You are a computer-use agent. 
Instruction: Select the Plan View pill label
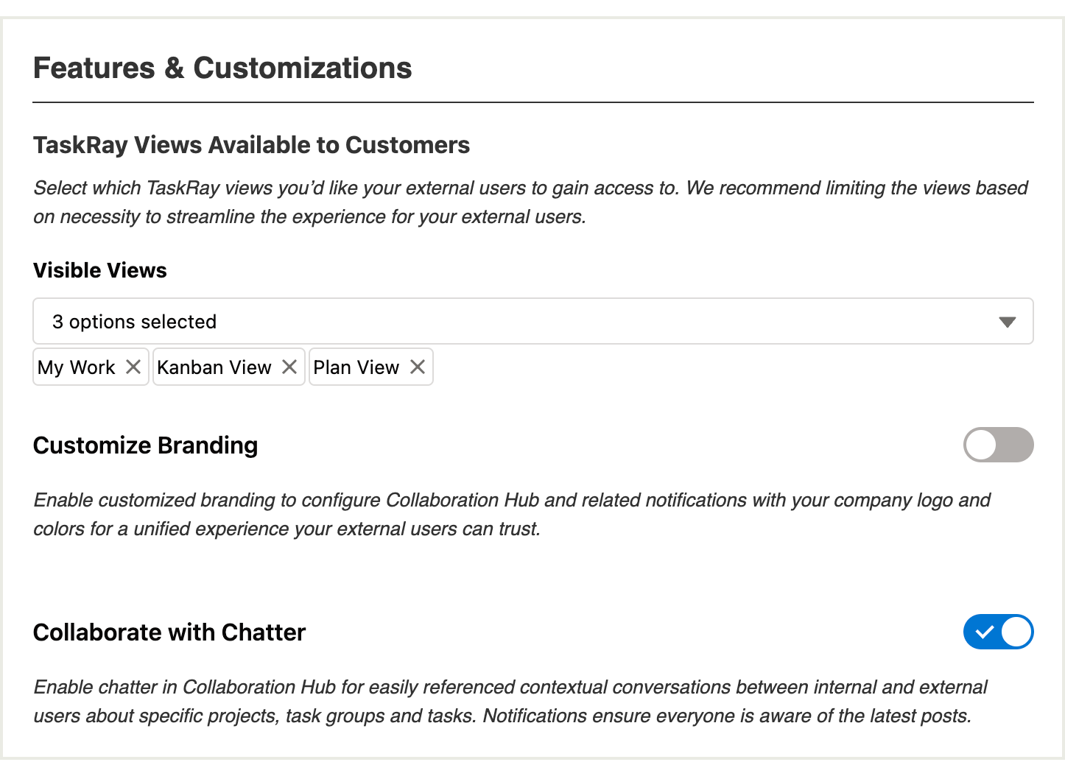[x=356, y=367]
